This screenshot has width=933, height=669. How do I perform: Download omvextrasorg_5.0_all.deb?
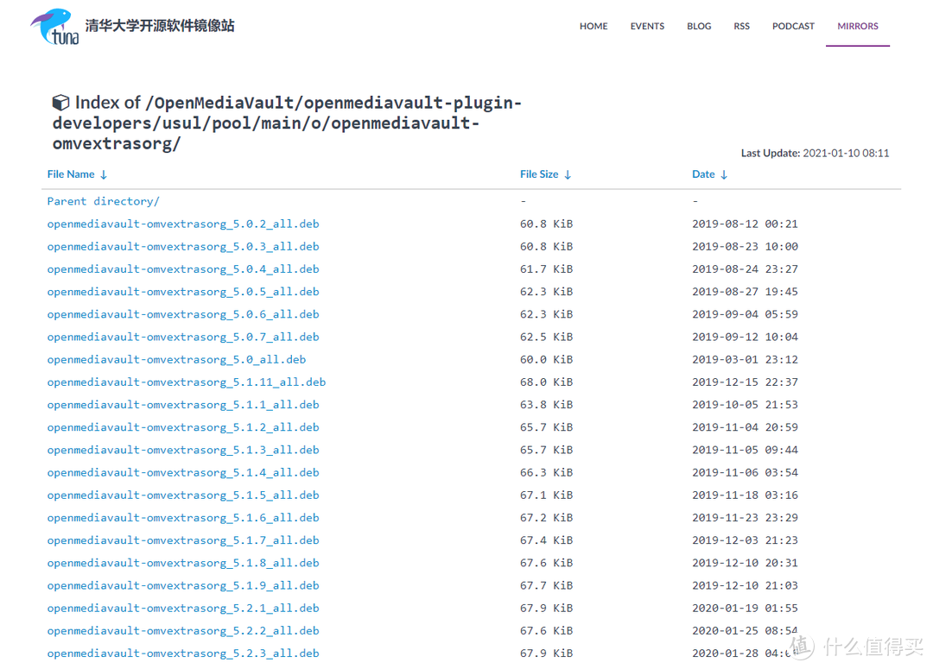click(177, 359)
